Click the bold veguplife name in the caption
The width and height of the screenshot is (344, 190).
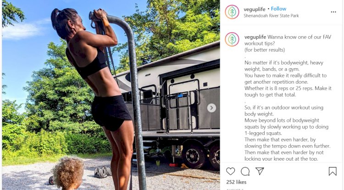click(x=255, y=37)
